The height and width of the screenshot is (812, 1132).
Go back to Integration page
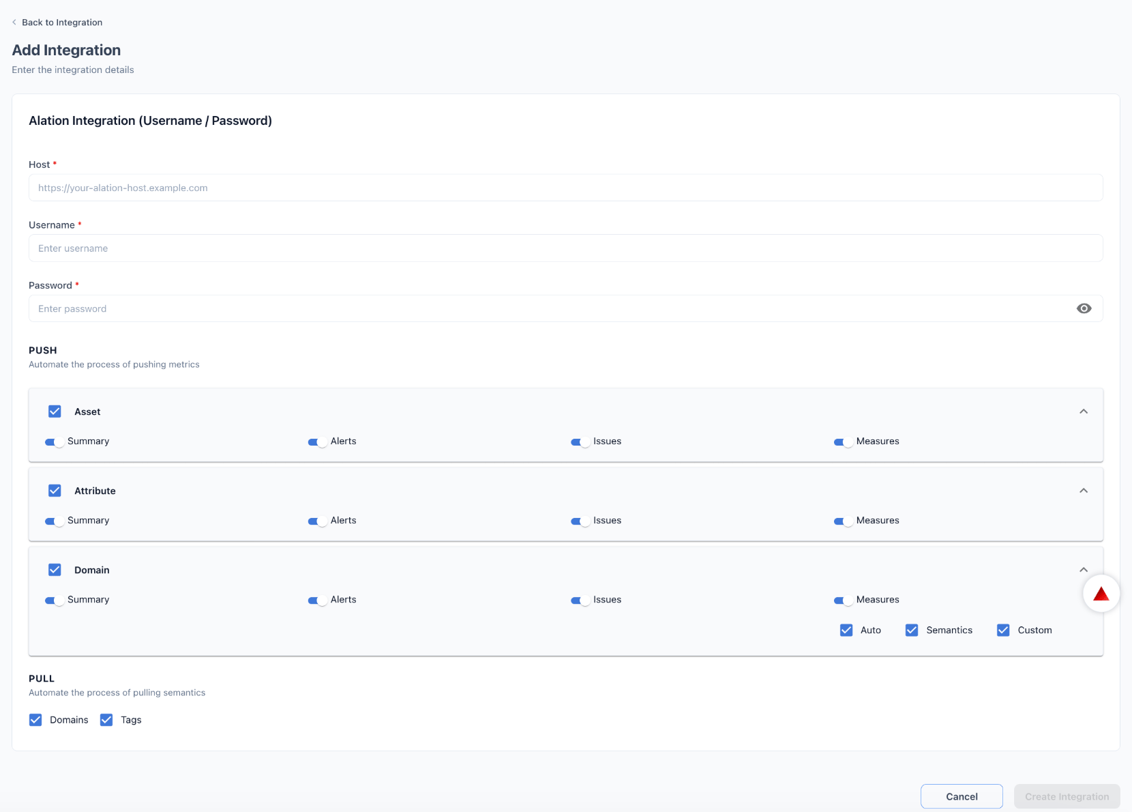(57, 23)
